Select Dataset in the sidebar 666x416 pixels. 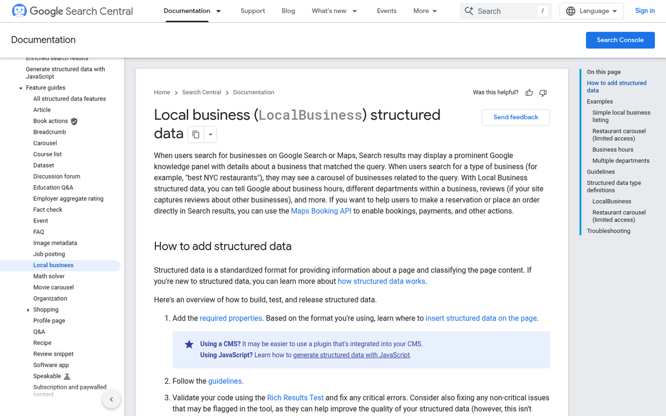point(44,165)
